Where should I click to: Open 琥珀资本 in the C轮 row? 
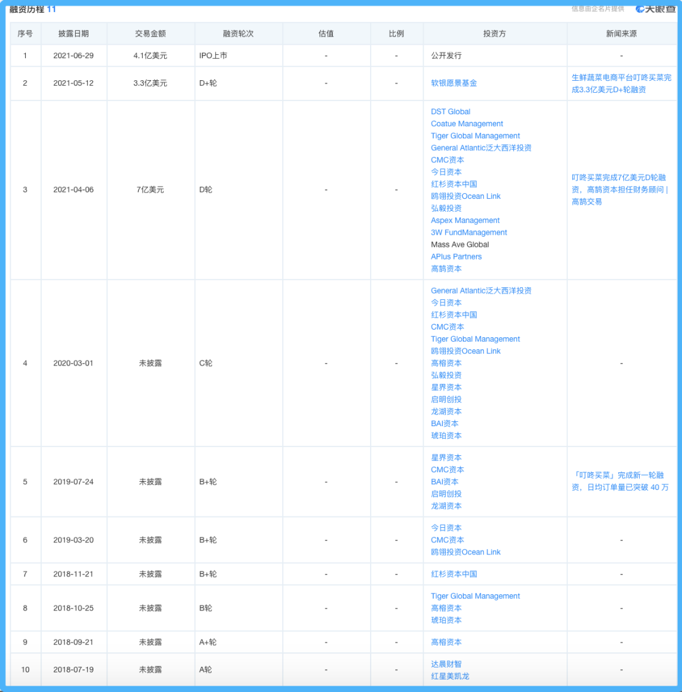point(446,436)
